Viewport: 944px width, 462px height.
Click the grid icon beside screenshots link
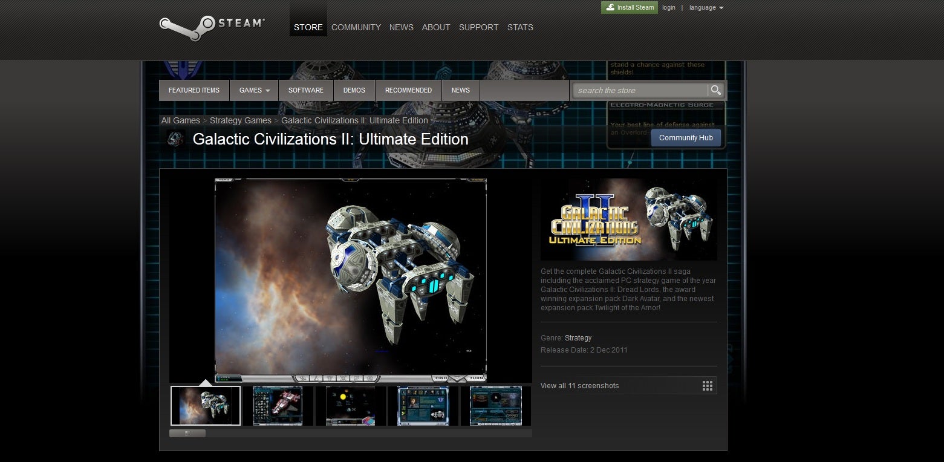point(708,386)
